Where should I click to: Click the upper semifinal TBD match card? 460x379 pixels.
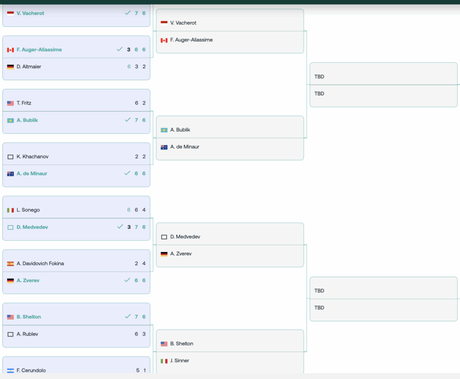[383, 85]
